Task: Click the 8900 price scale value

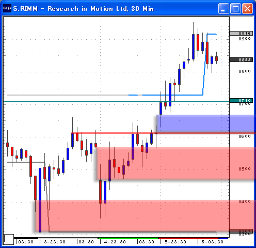Action: (x=245, y=39)
